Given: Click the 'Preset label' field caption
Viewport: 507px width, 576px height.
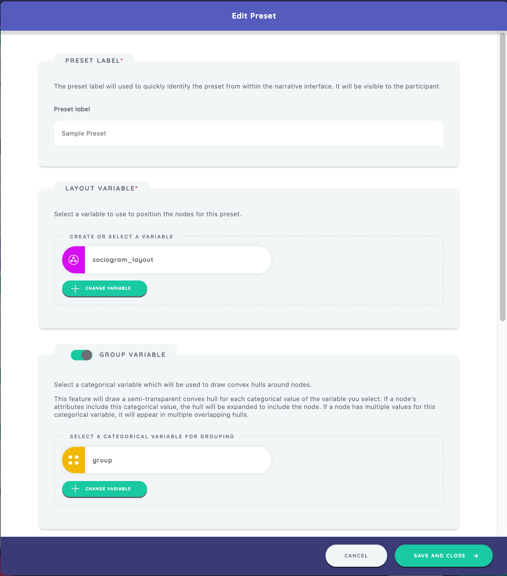Looking at the screenshot, I should 72,109.
